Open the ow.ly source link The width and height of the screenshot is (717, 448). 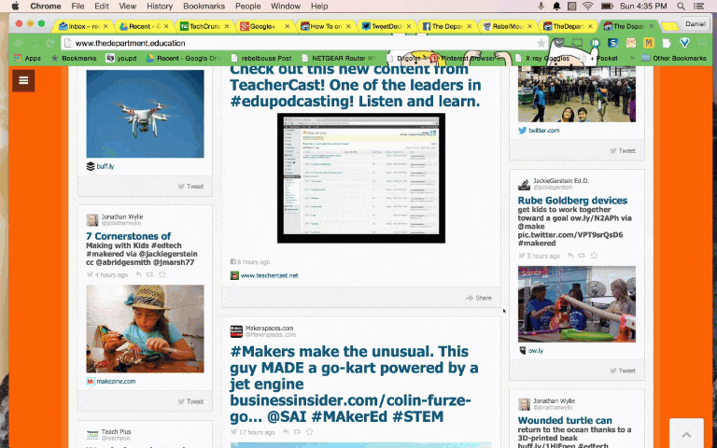536,351
